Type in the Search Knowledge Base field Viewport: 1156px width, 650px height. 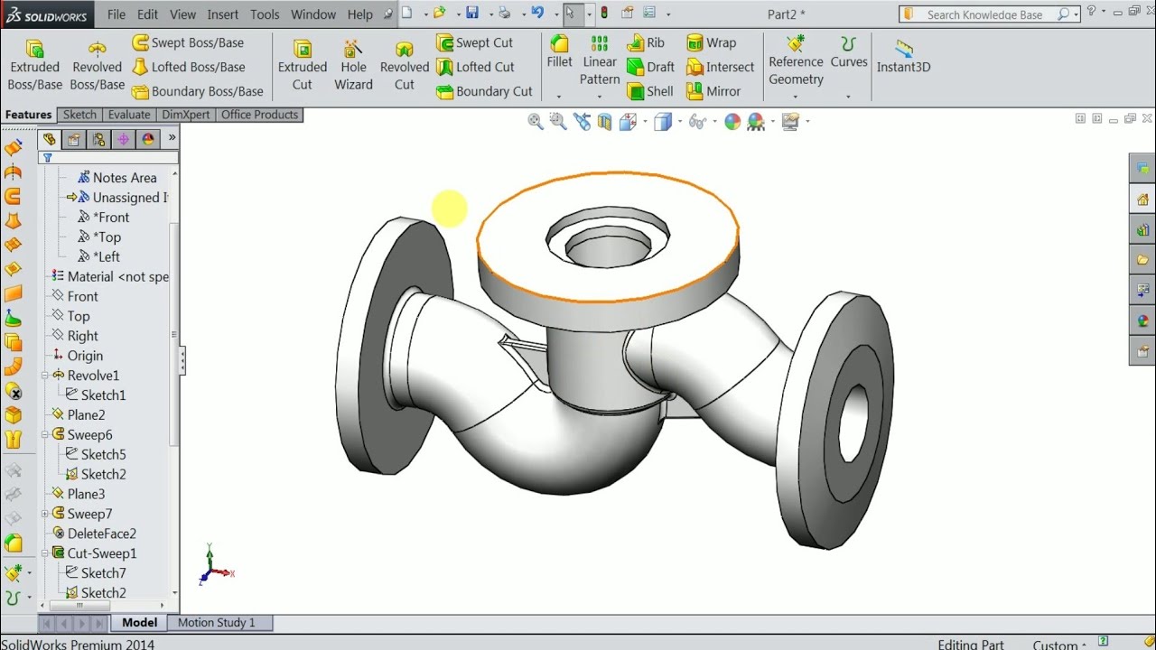point(984,14)
